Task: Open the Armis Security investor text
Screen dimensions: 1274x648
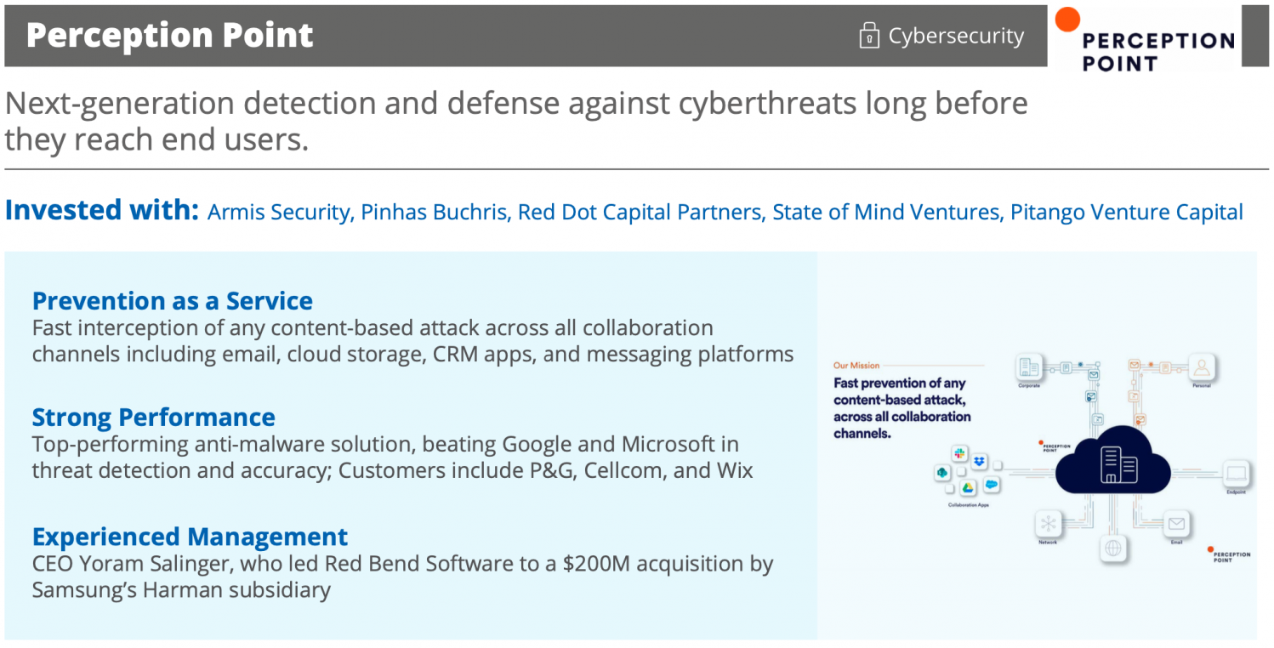Action: tap(279, 212)
